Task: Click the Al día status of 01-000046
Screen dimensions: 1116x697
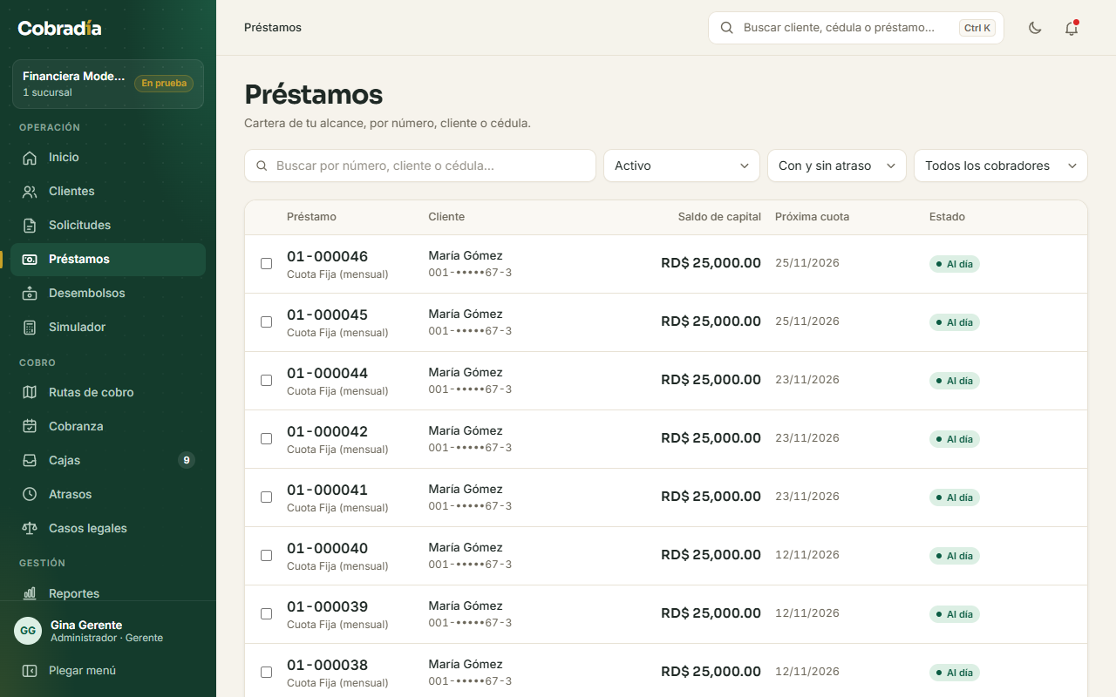Action: 955,264
